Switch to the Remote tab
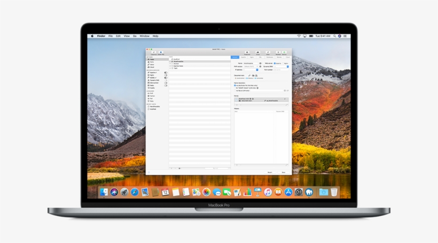Viewport: 438px width, 243px height. point(279,57)
